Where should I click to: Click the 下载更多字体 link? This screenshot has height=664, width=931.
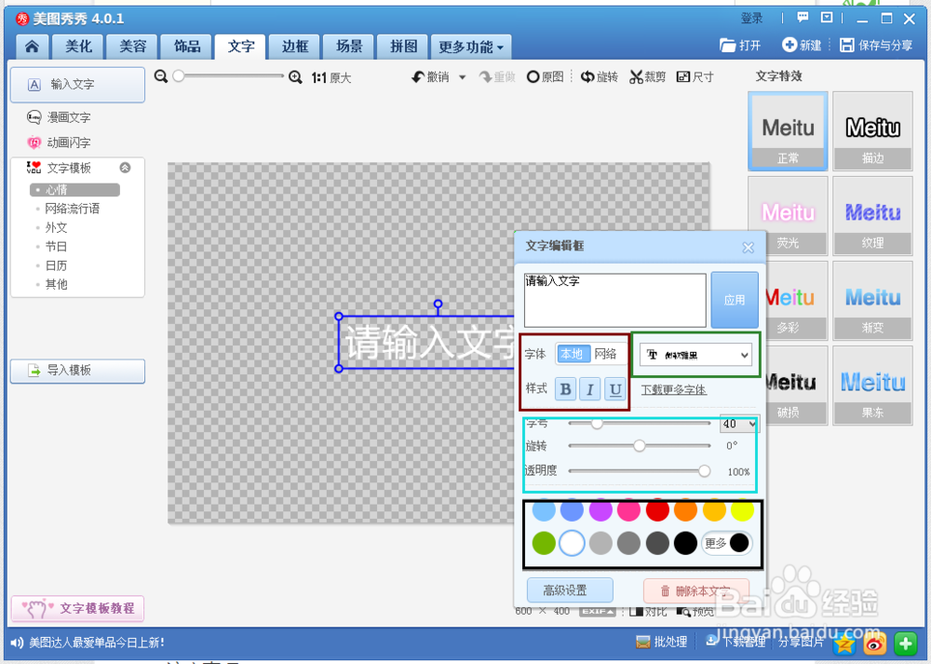673,389
